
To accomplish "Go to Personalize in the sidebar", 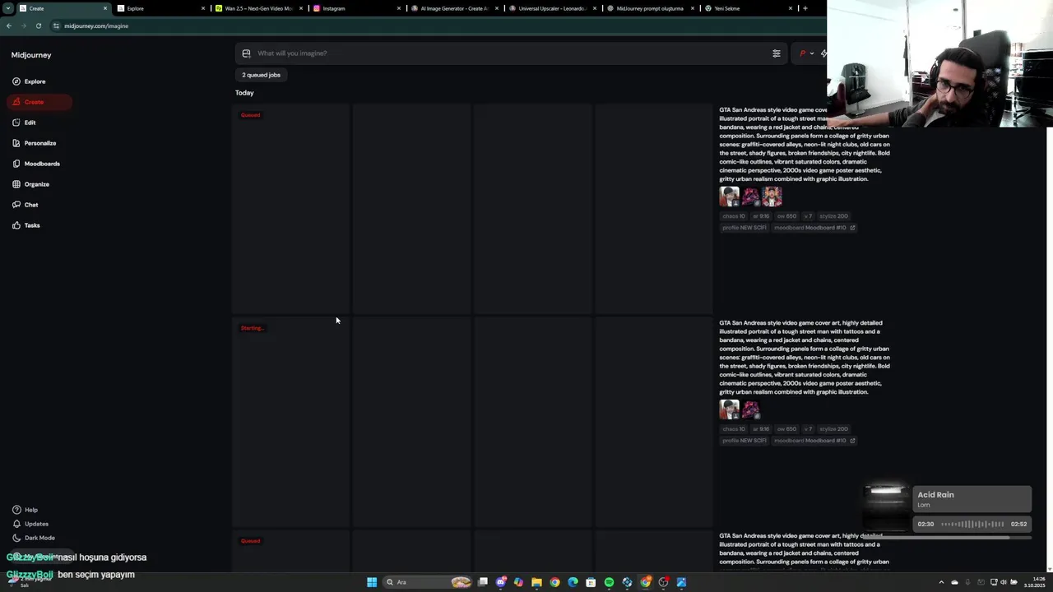I will (x=34, y=143).
